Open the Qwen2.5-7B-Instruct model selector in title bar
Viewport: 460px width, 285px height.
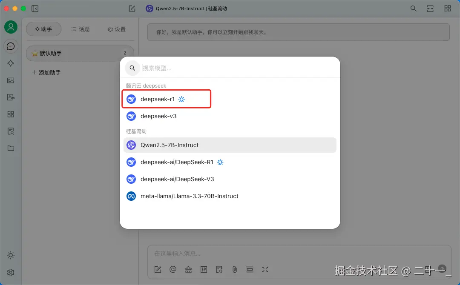(x=186, y=9)
